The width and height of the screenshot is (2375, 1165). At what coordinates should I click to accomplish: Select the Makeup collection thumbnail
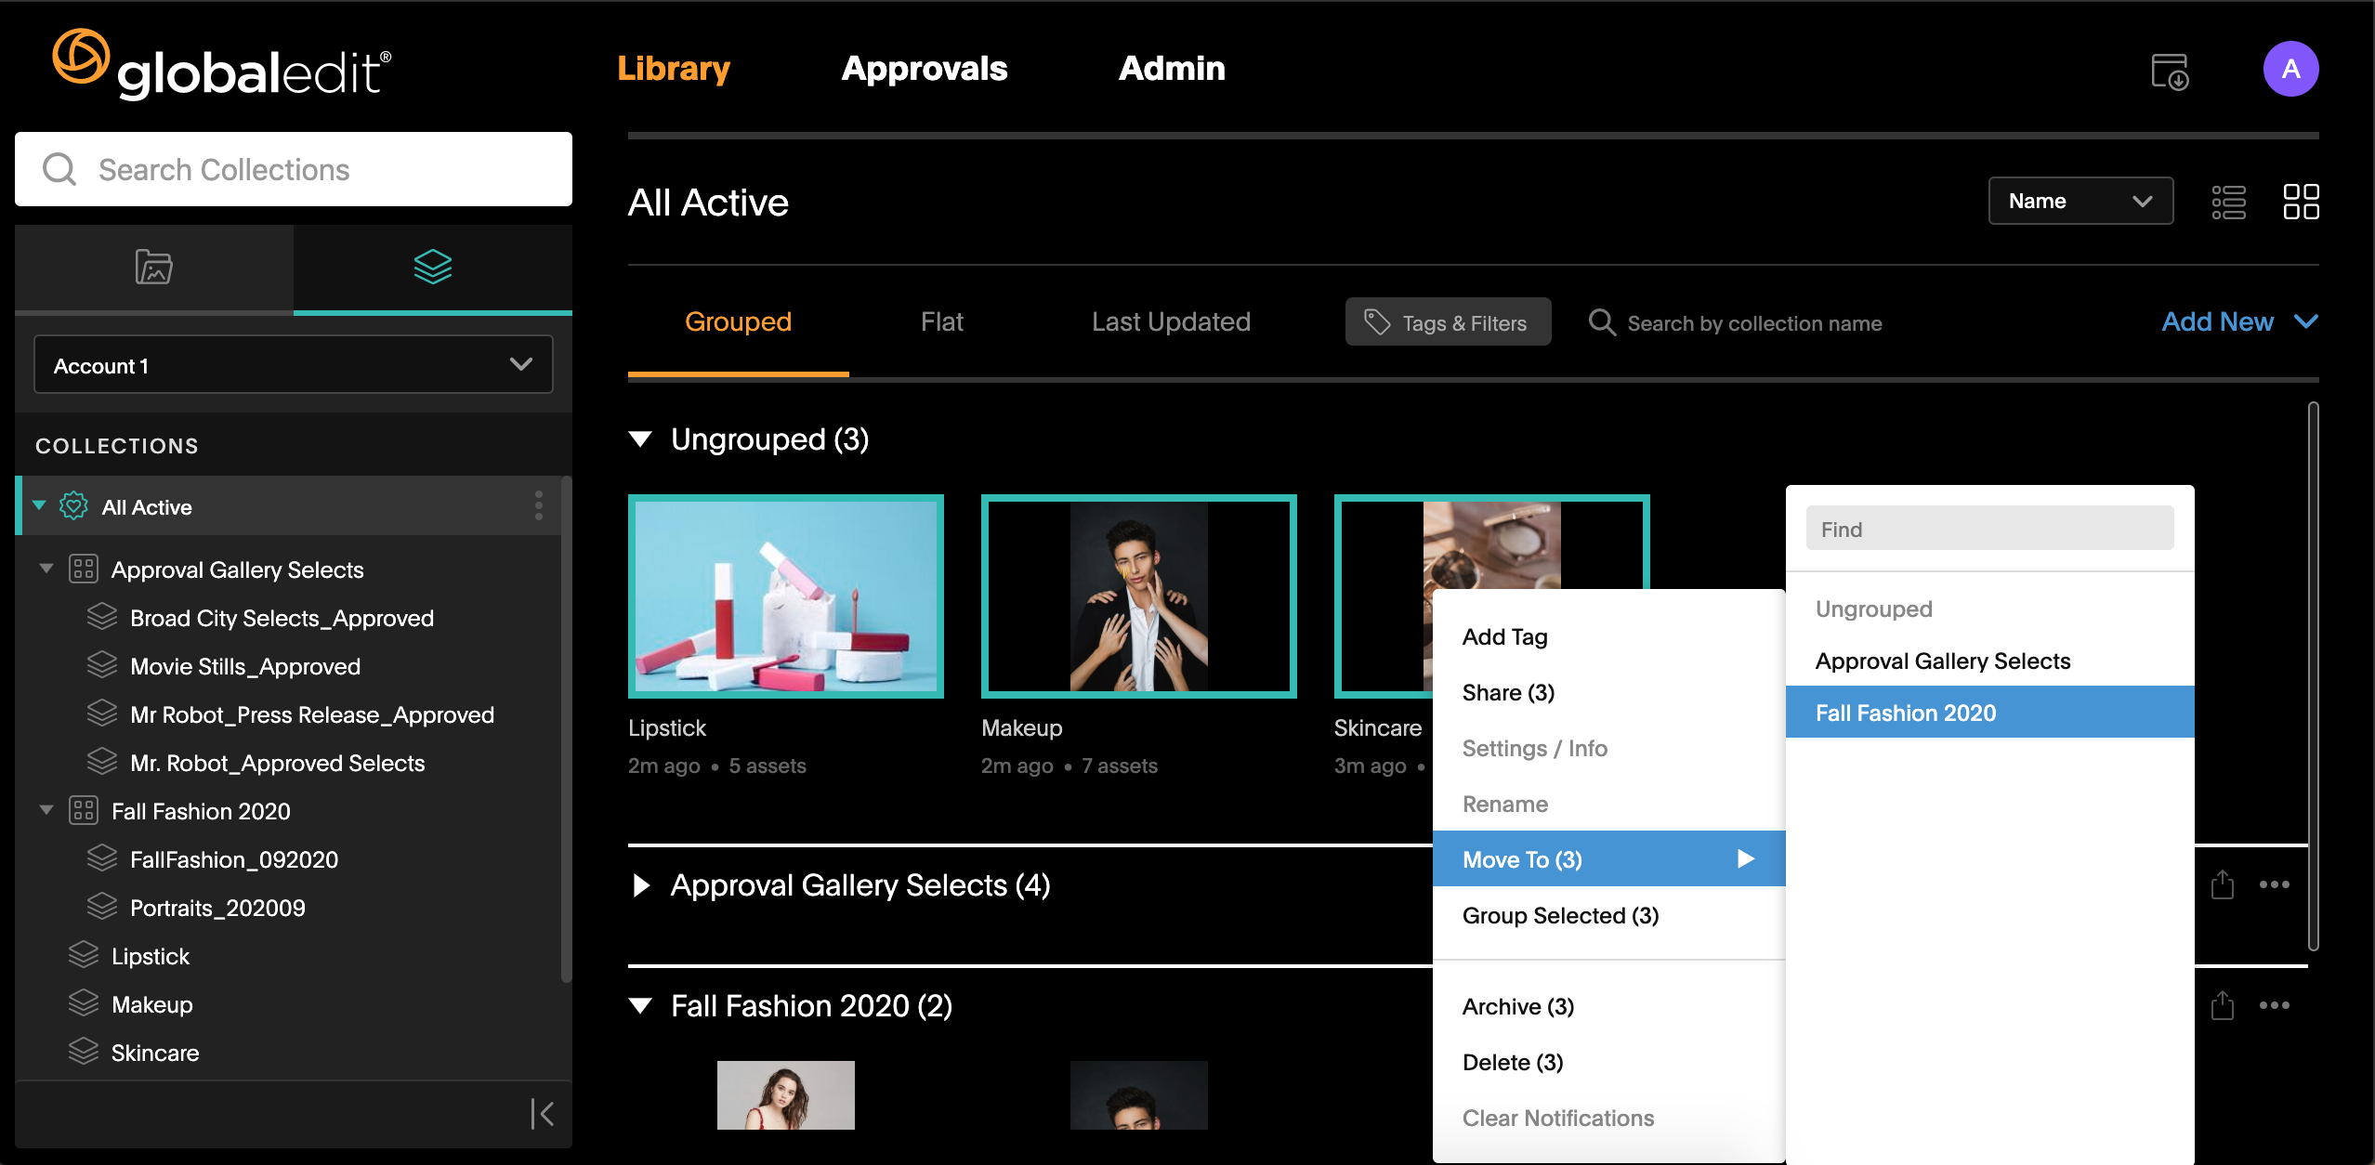pyautogui.click(x=1139, y=596)
